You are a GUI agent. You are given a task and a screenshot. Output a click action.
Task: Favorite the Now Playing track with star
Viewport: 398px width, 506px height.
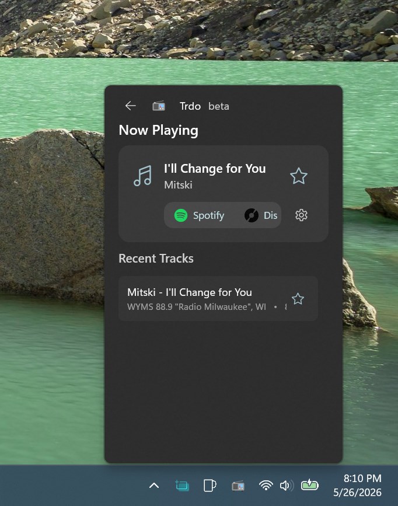[x=299, y=176]
